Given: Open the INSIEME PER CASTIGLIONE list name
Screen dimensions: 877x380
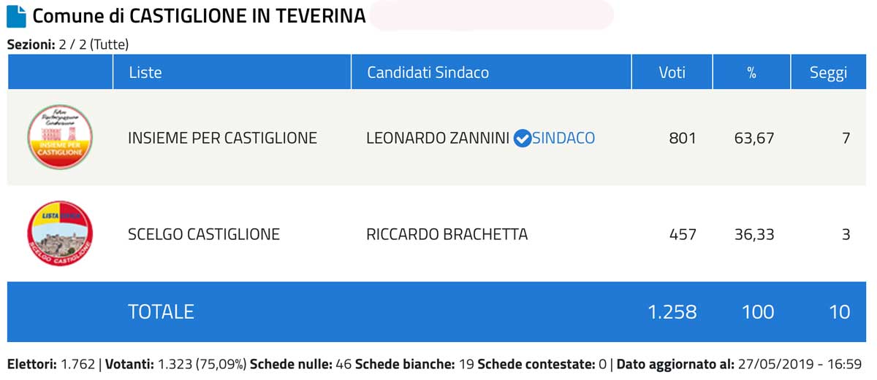Looking at the screenshot, I should coord(222,138).
